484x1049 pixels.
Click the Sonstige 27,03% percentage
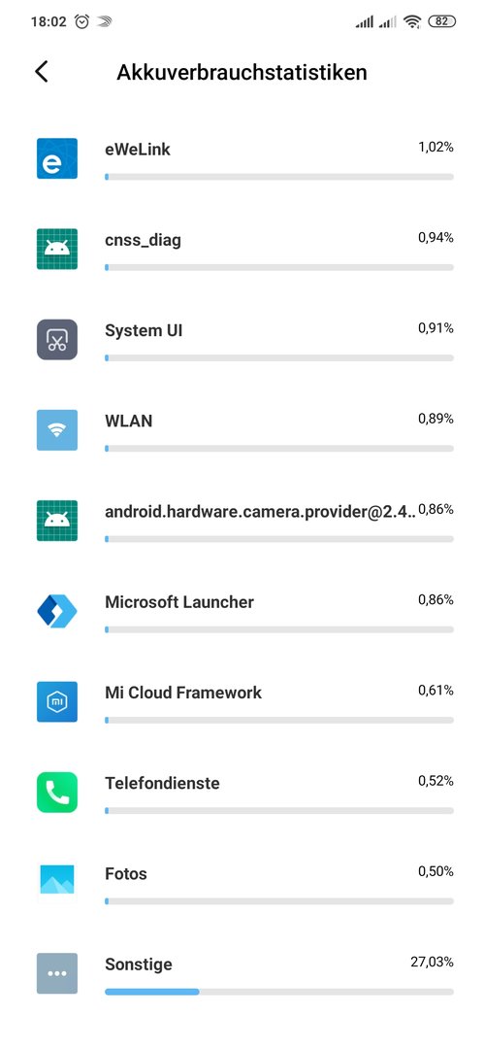click(432, 962)
